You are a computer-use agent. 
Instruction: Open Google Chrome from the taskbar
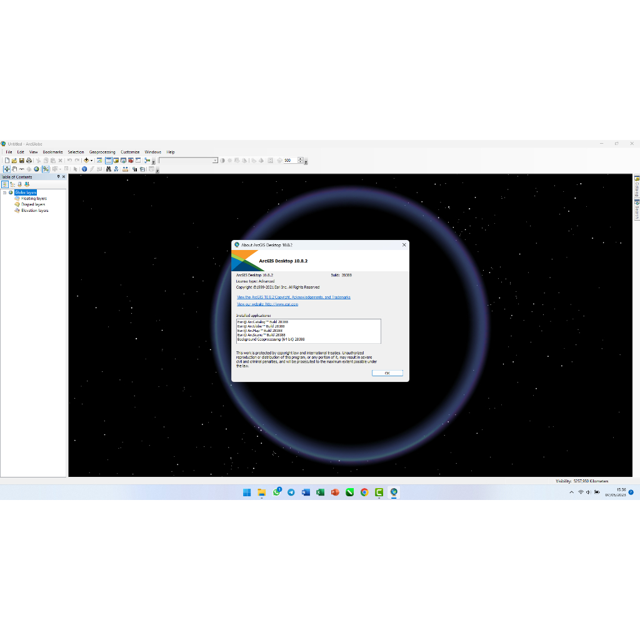[x=364, y=492]
